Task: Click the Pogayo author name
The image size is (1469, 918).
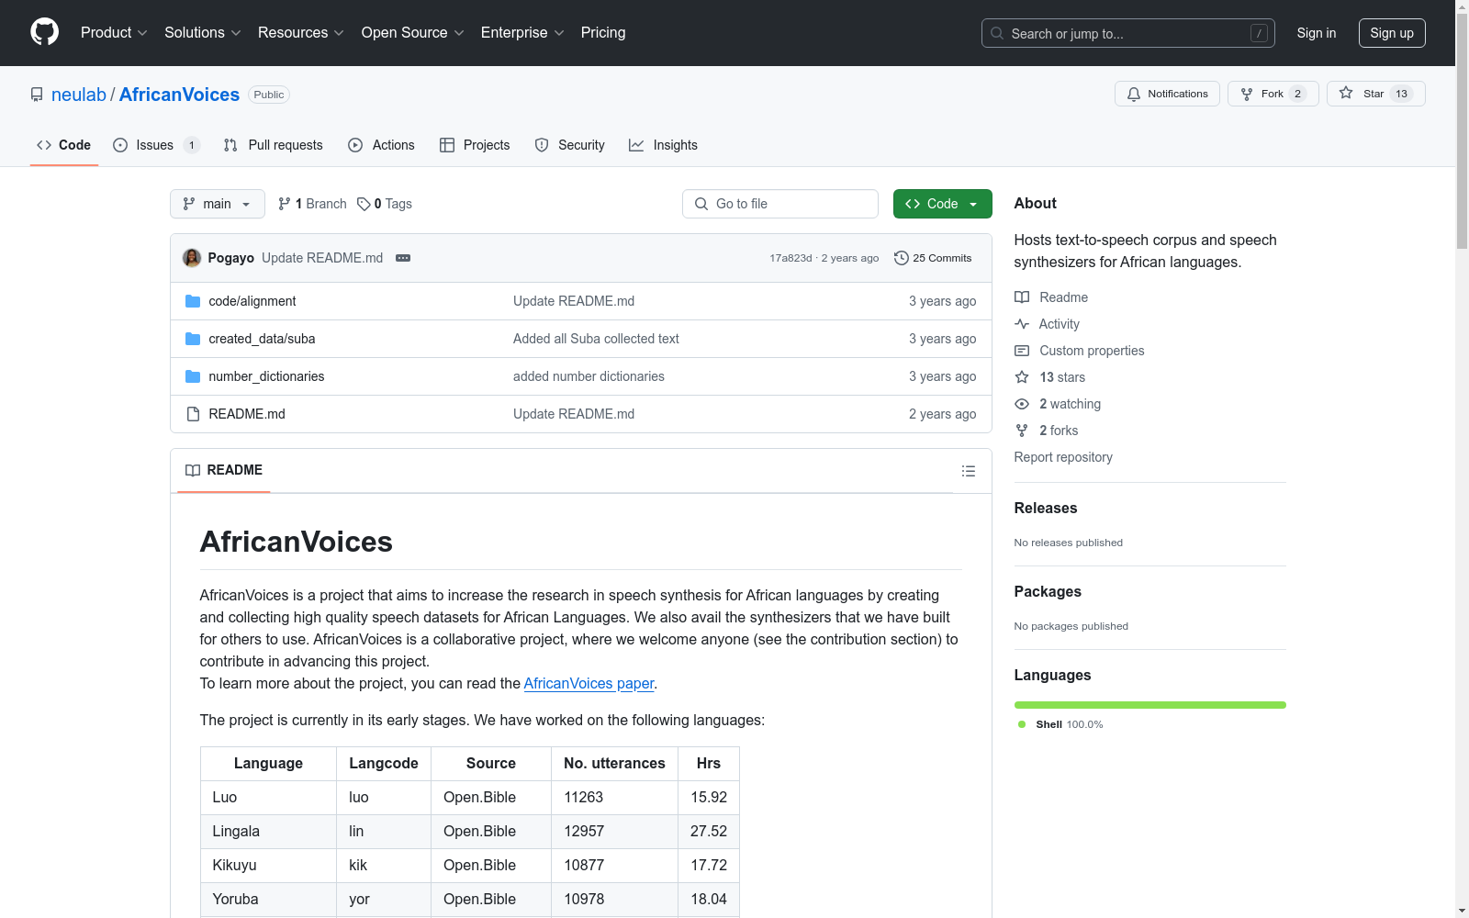Action: coord(230,258)
